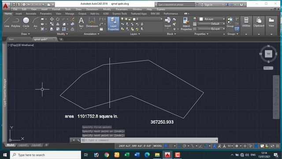The image size is (282, 159).
Task: Open Layer Properties manager
Action: [113, 24]
